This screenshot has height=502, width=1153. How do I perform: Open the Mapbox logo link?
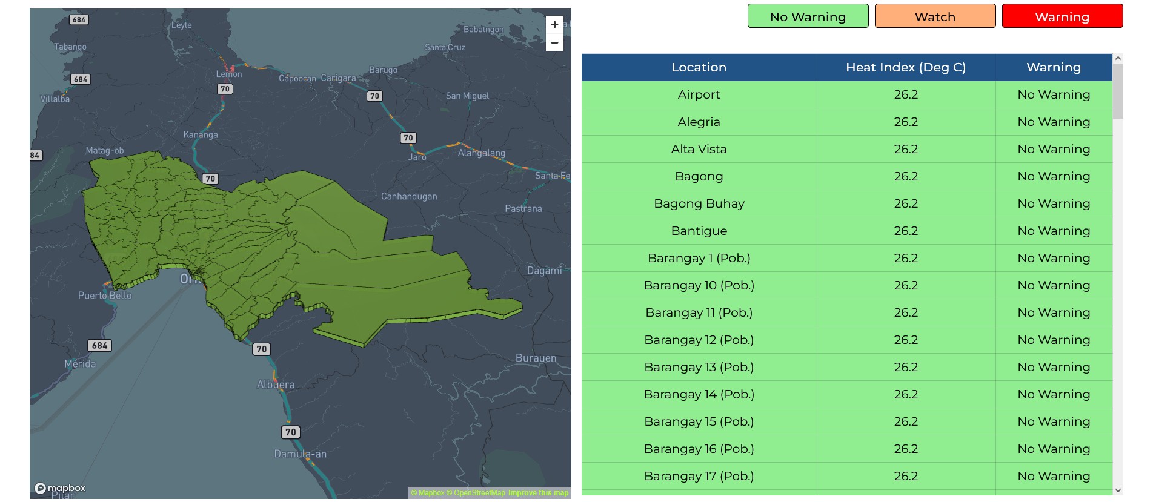coord(60,488)
